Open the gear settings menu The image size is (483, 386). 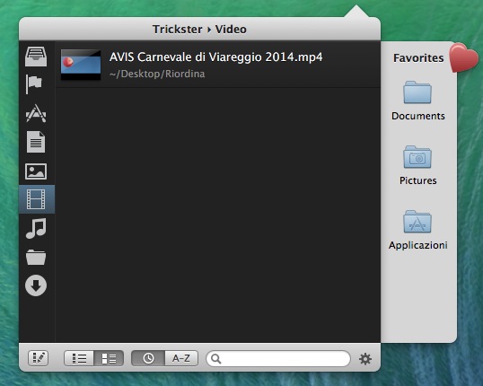365,359
